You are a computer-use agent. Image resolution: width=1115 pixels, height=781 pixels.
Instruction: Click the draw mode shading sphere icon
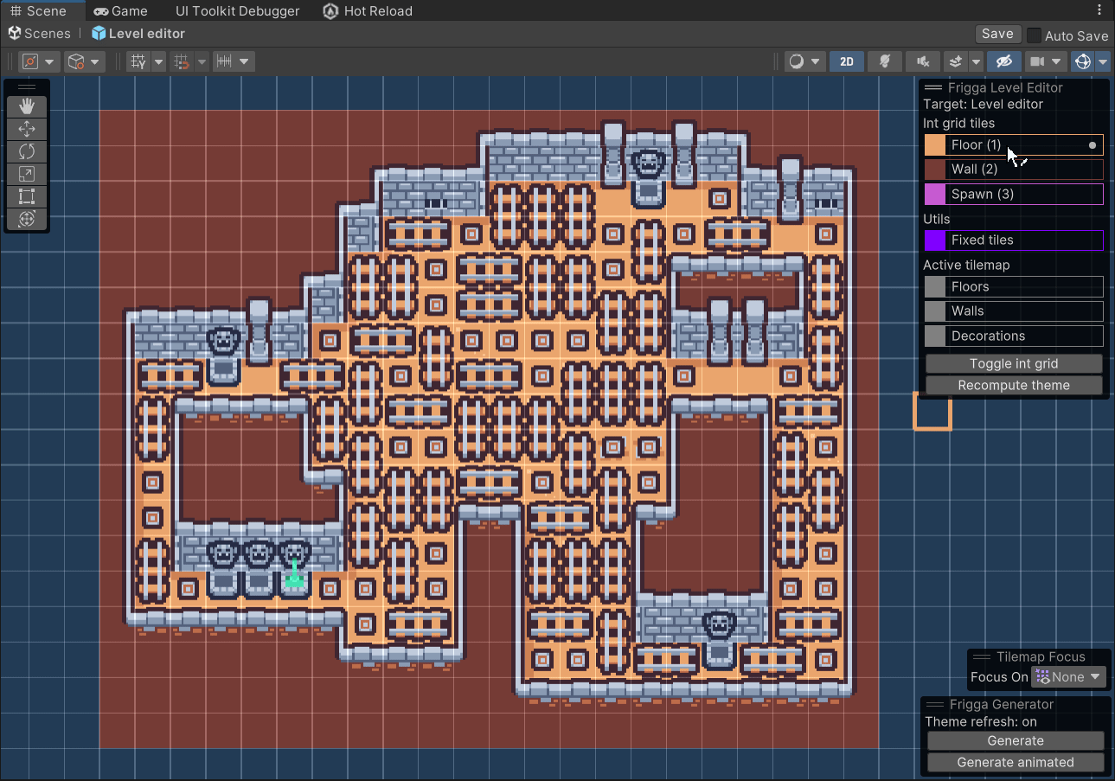pos(796,61)
